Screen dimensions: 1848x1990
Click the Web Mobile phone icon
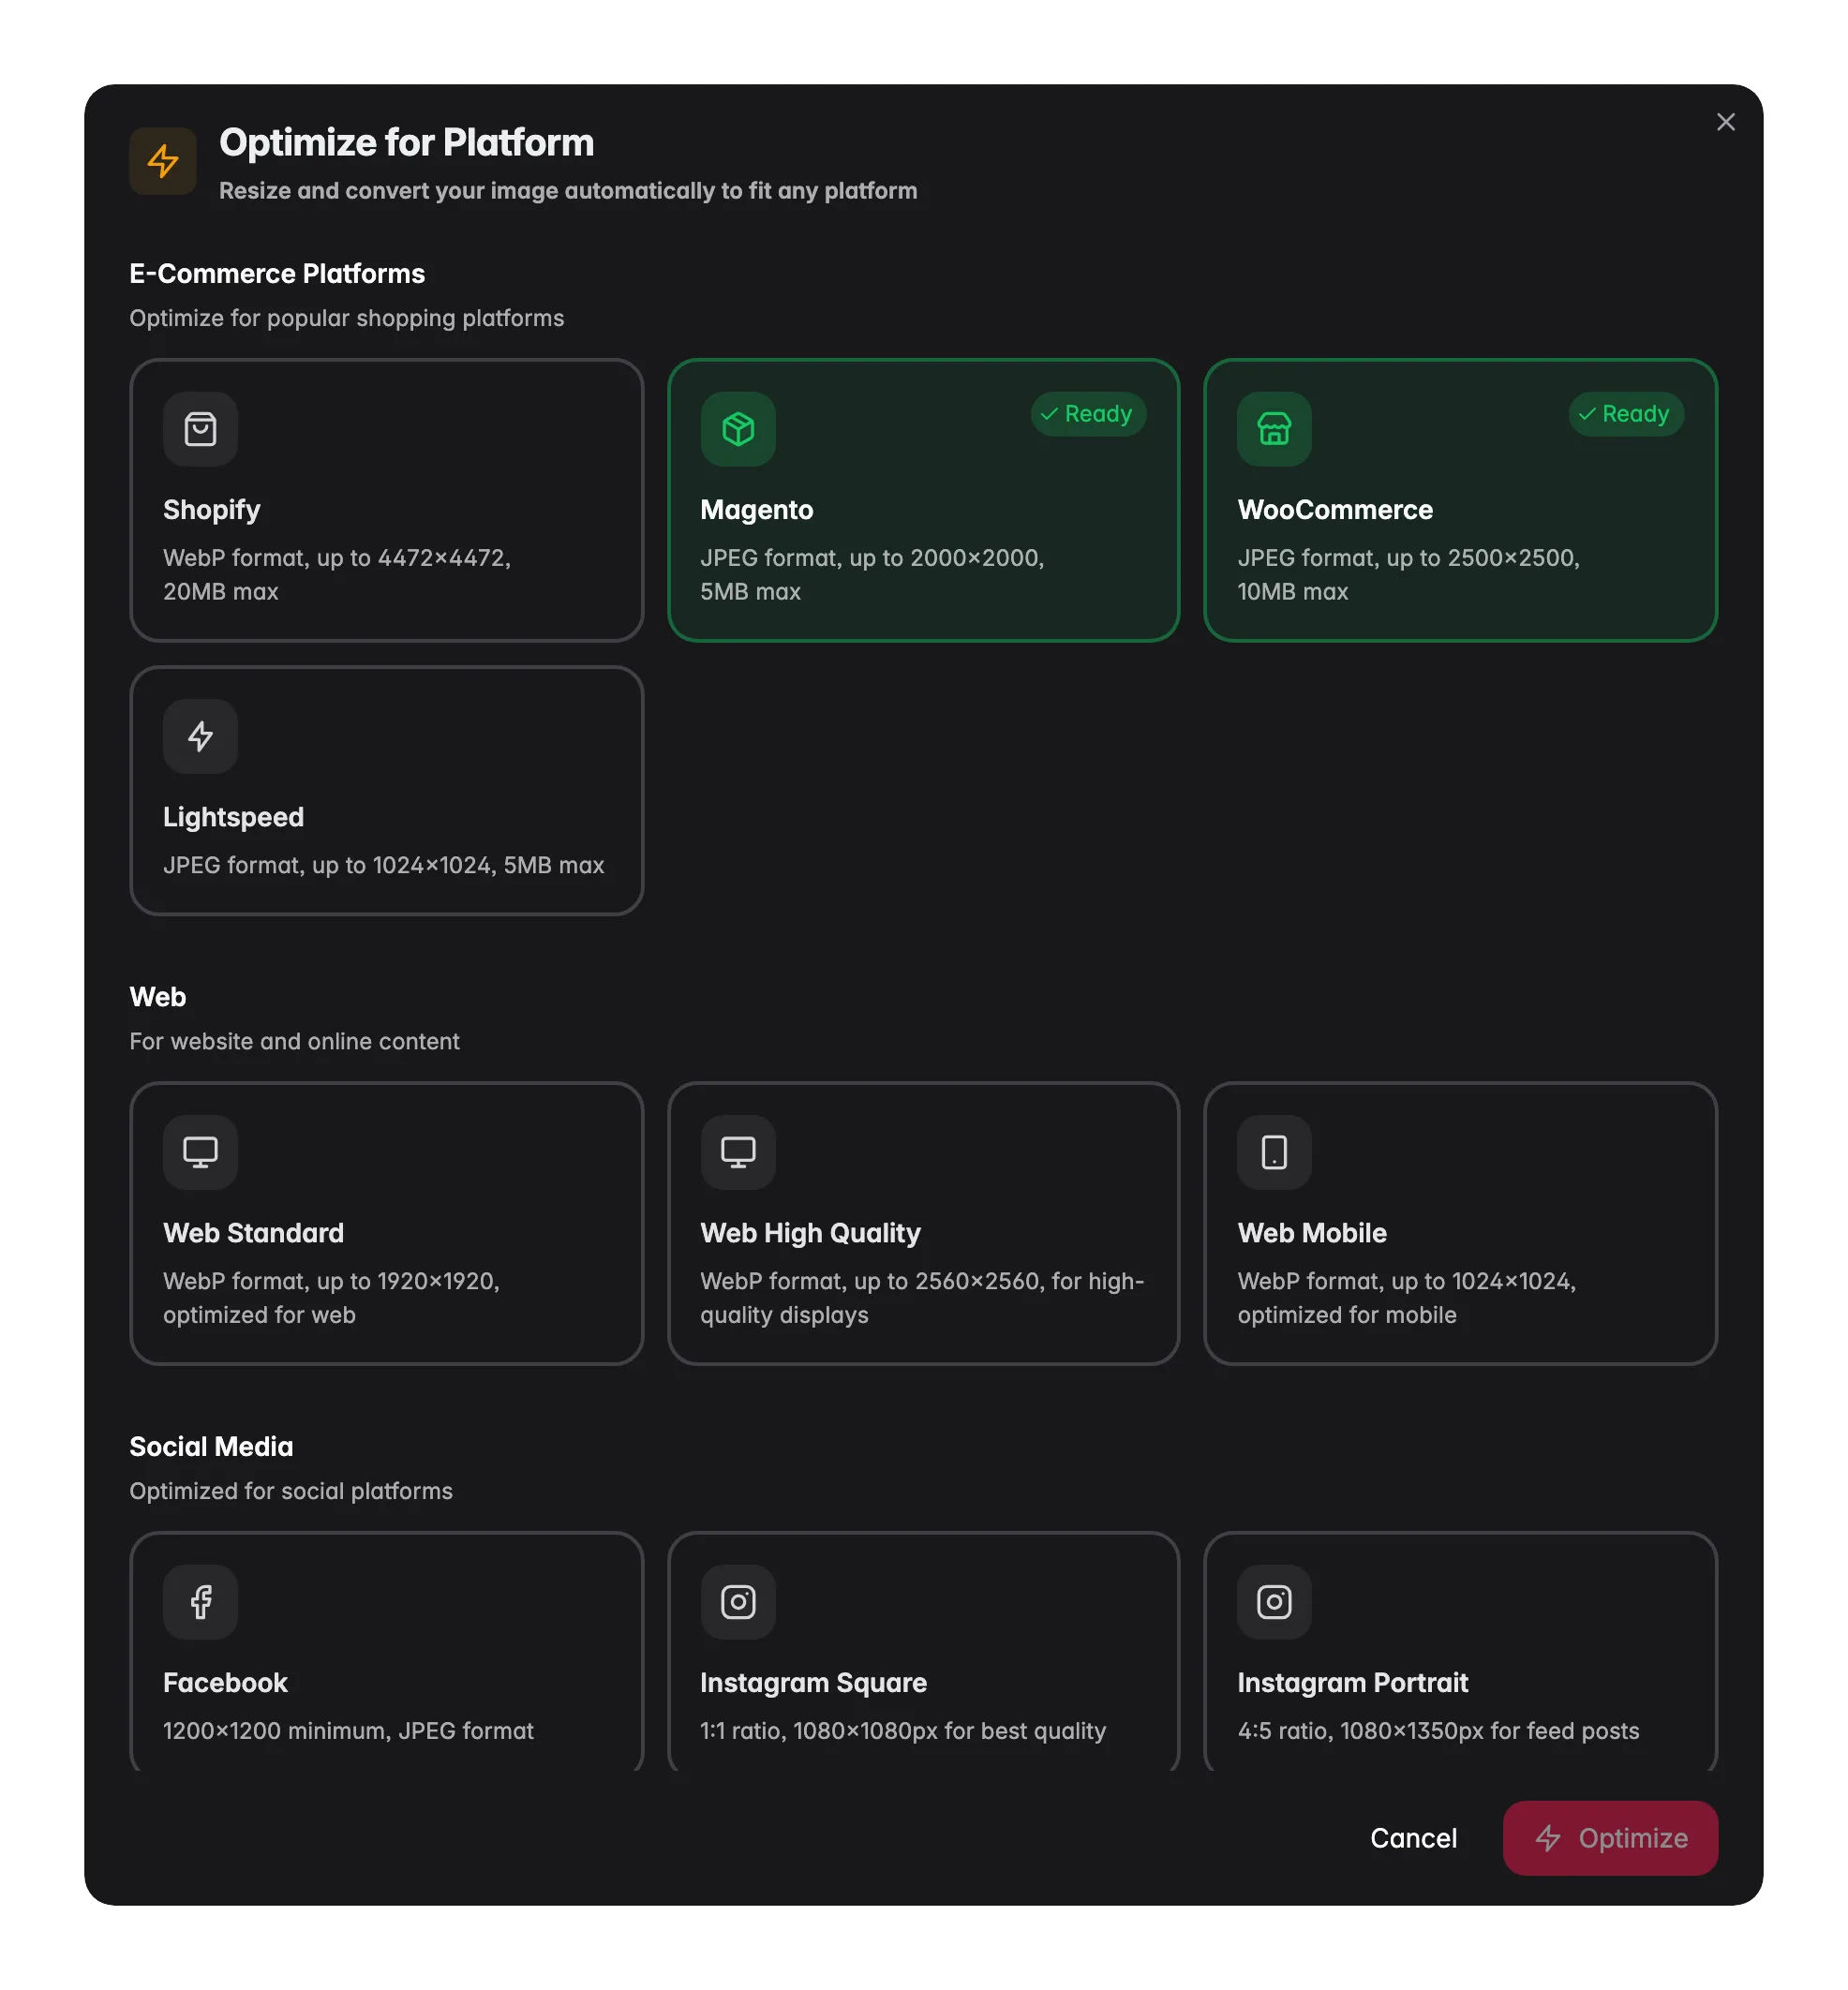click(1274, 1152)
